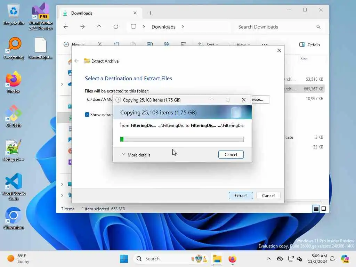This screenshot has width=356, height=267.
Task: Open the Windows Start menu
Action: 124,259
